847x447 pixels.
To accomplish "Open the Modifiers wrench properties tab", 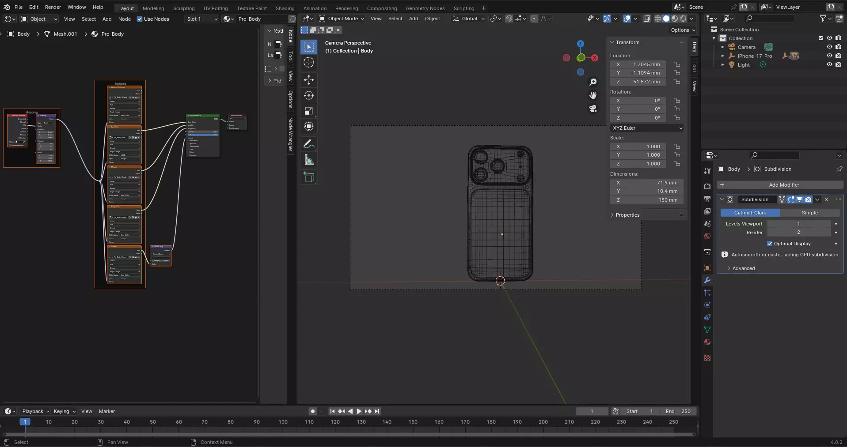I will tap(707, 281).
